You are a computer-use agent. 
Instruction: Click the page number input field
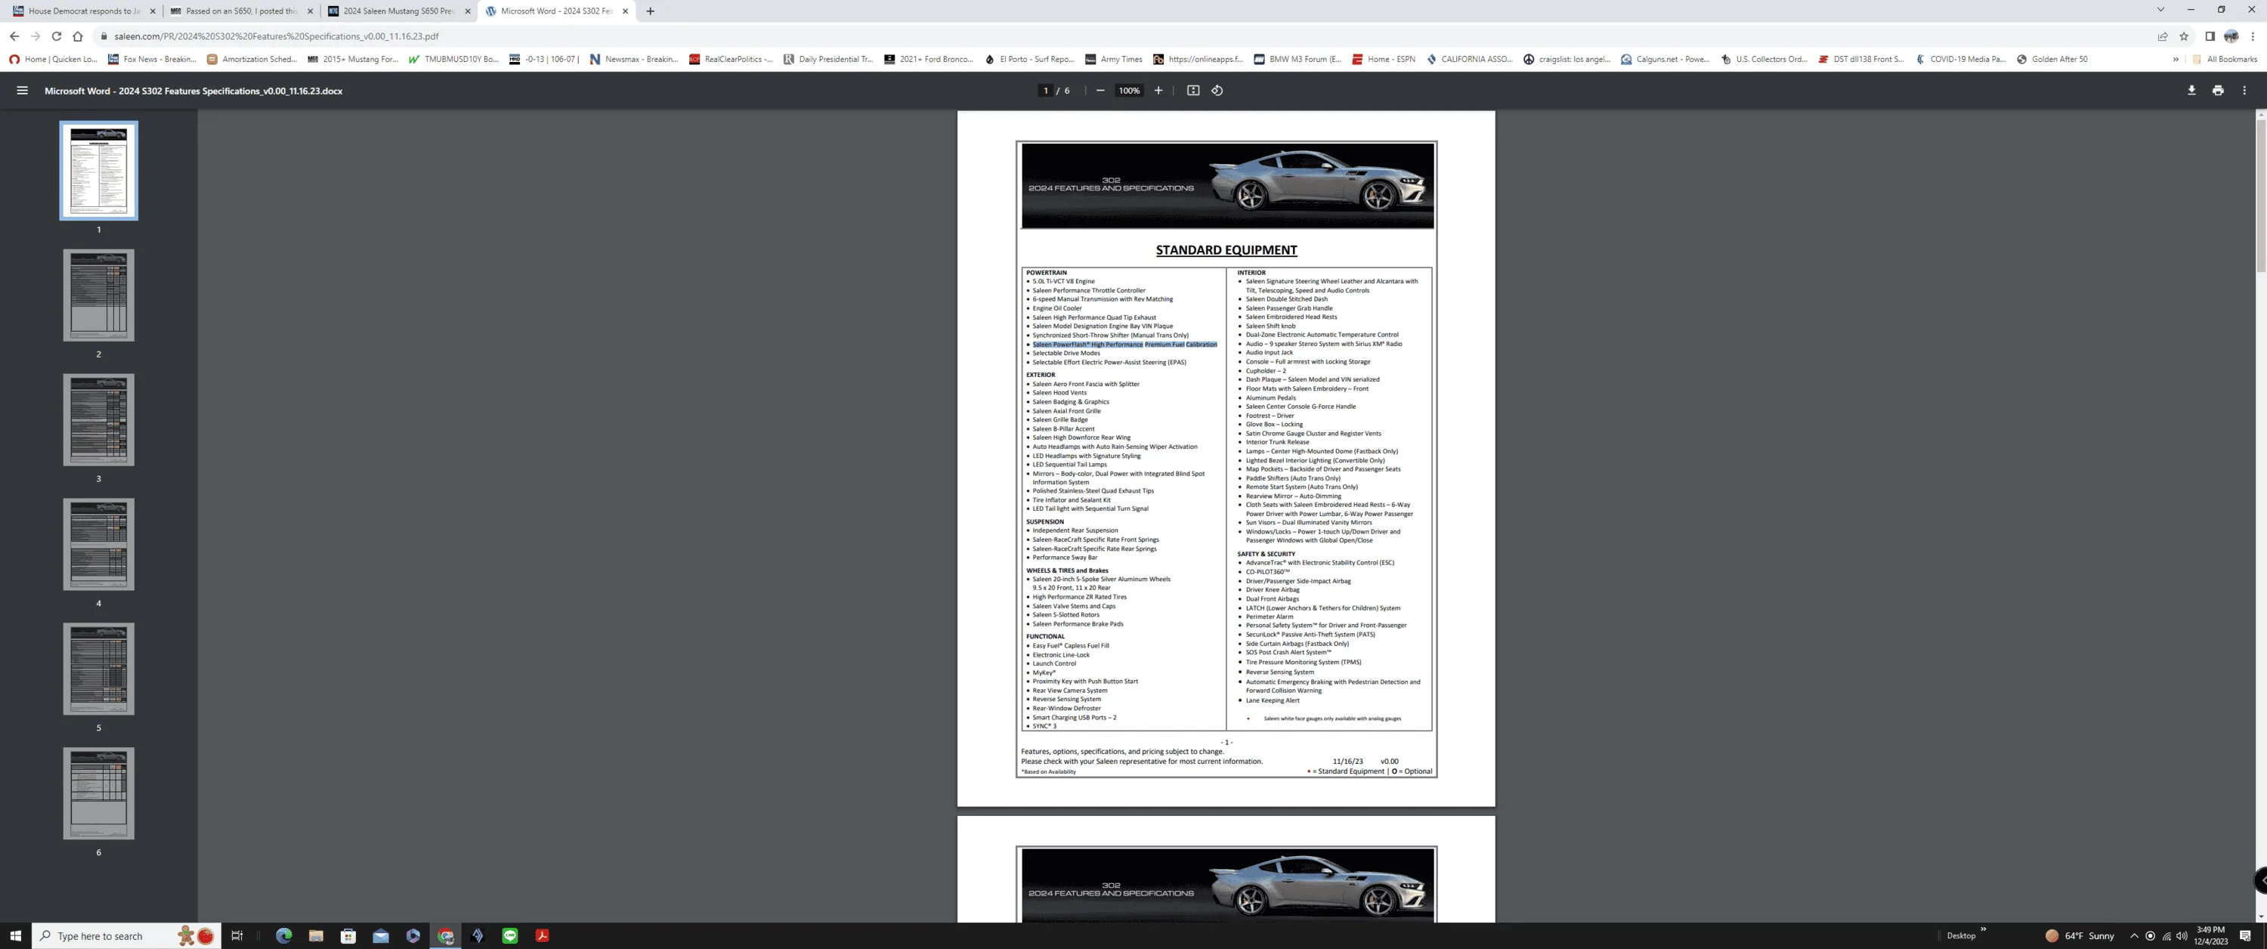[x=1046, y=91]
